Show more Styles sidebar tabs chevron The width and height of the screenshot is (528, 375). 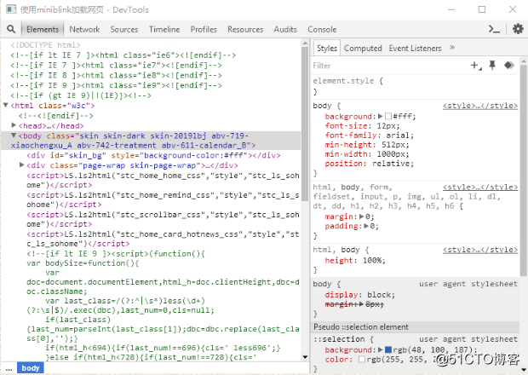(452, 48)
